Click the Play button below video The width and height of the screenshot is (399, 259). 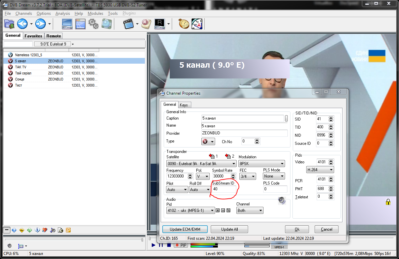[153, 245]
